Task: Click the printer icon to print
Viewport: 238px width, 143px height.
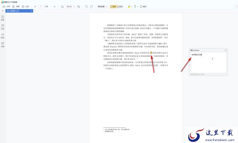Action: tap(23, 6)
